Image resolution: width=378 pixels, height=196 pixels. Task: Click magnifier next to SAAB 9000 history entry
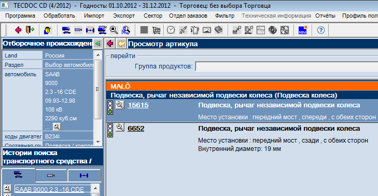coord(7,189)
